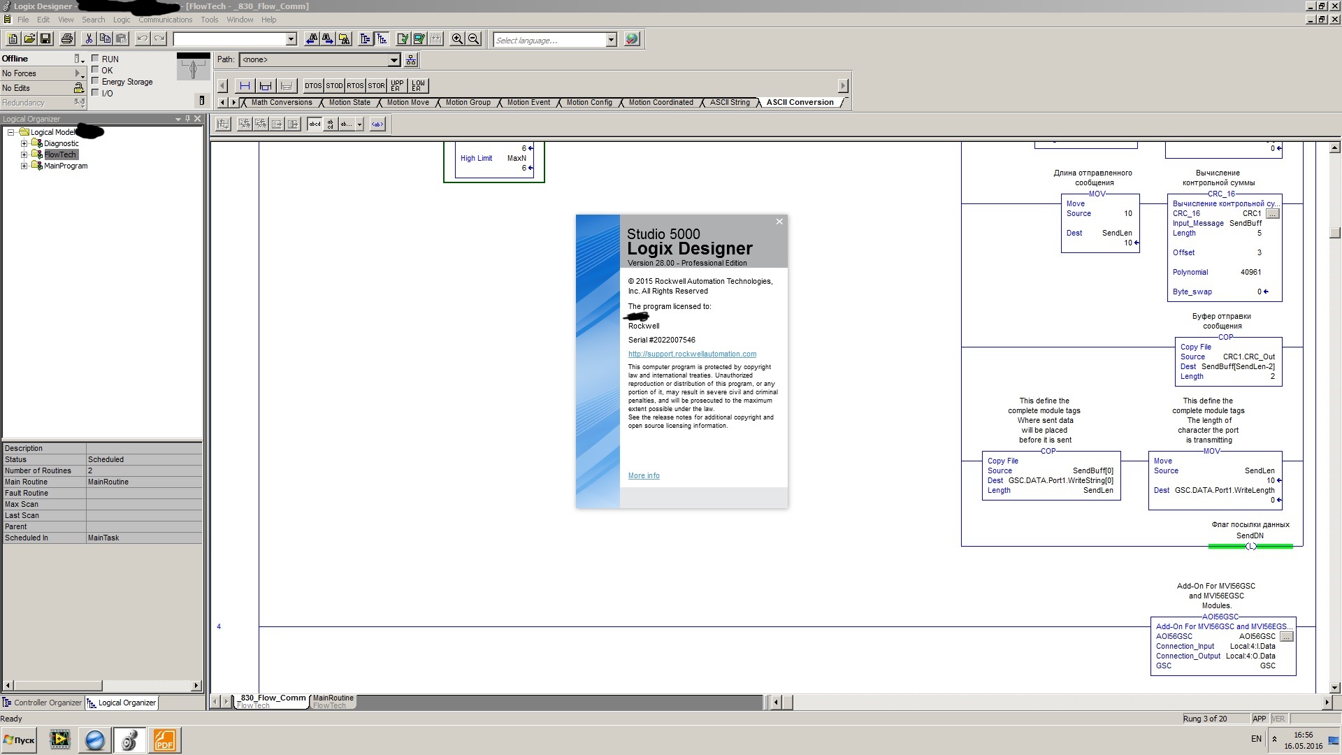The width and height of the screenshot is (1342, 755).
Task: Click the Zoom Out magnifier icon
Action: point(474,39)
